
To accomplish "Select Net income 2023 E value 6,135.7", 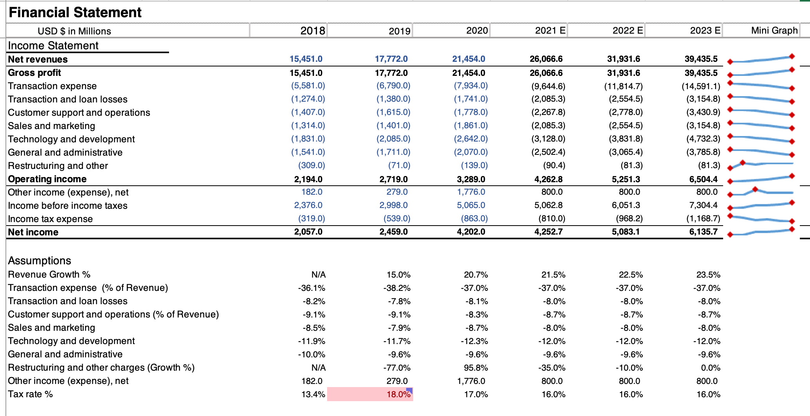I will tap(703, 232).
